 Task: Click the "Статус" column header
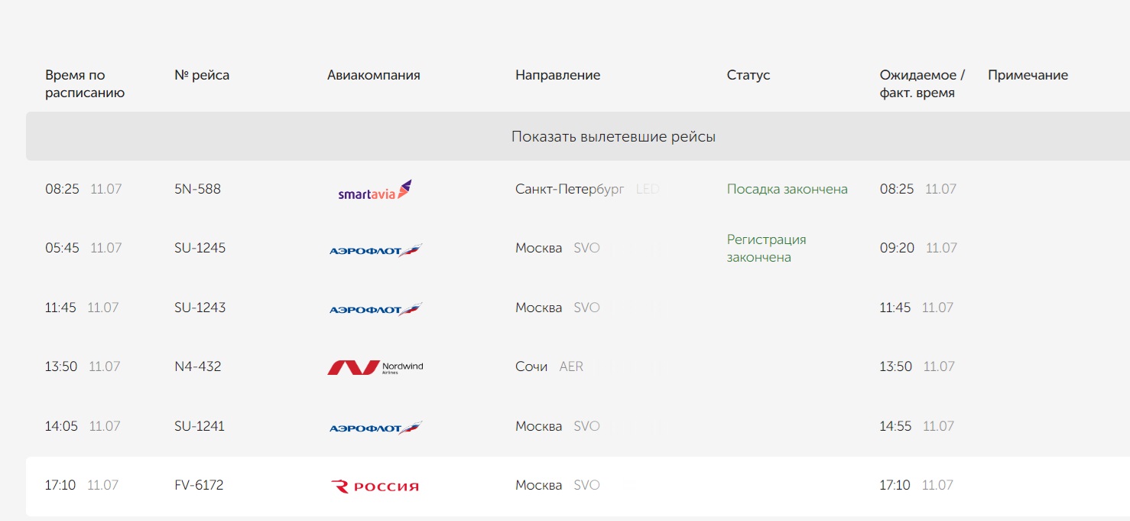point(748,75)
